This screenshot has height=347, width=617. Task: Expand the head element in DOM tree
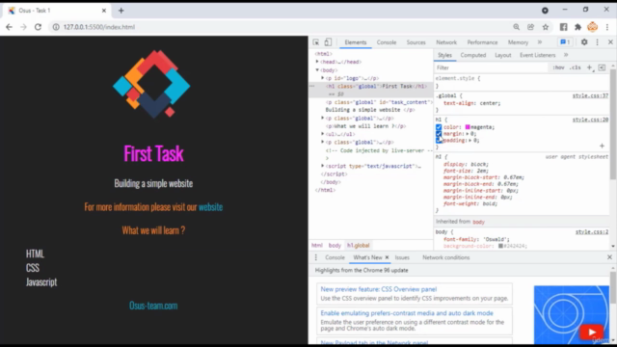point(317,62)
